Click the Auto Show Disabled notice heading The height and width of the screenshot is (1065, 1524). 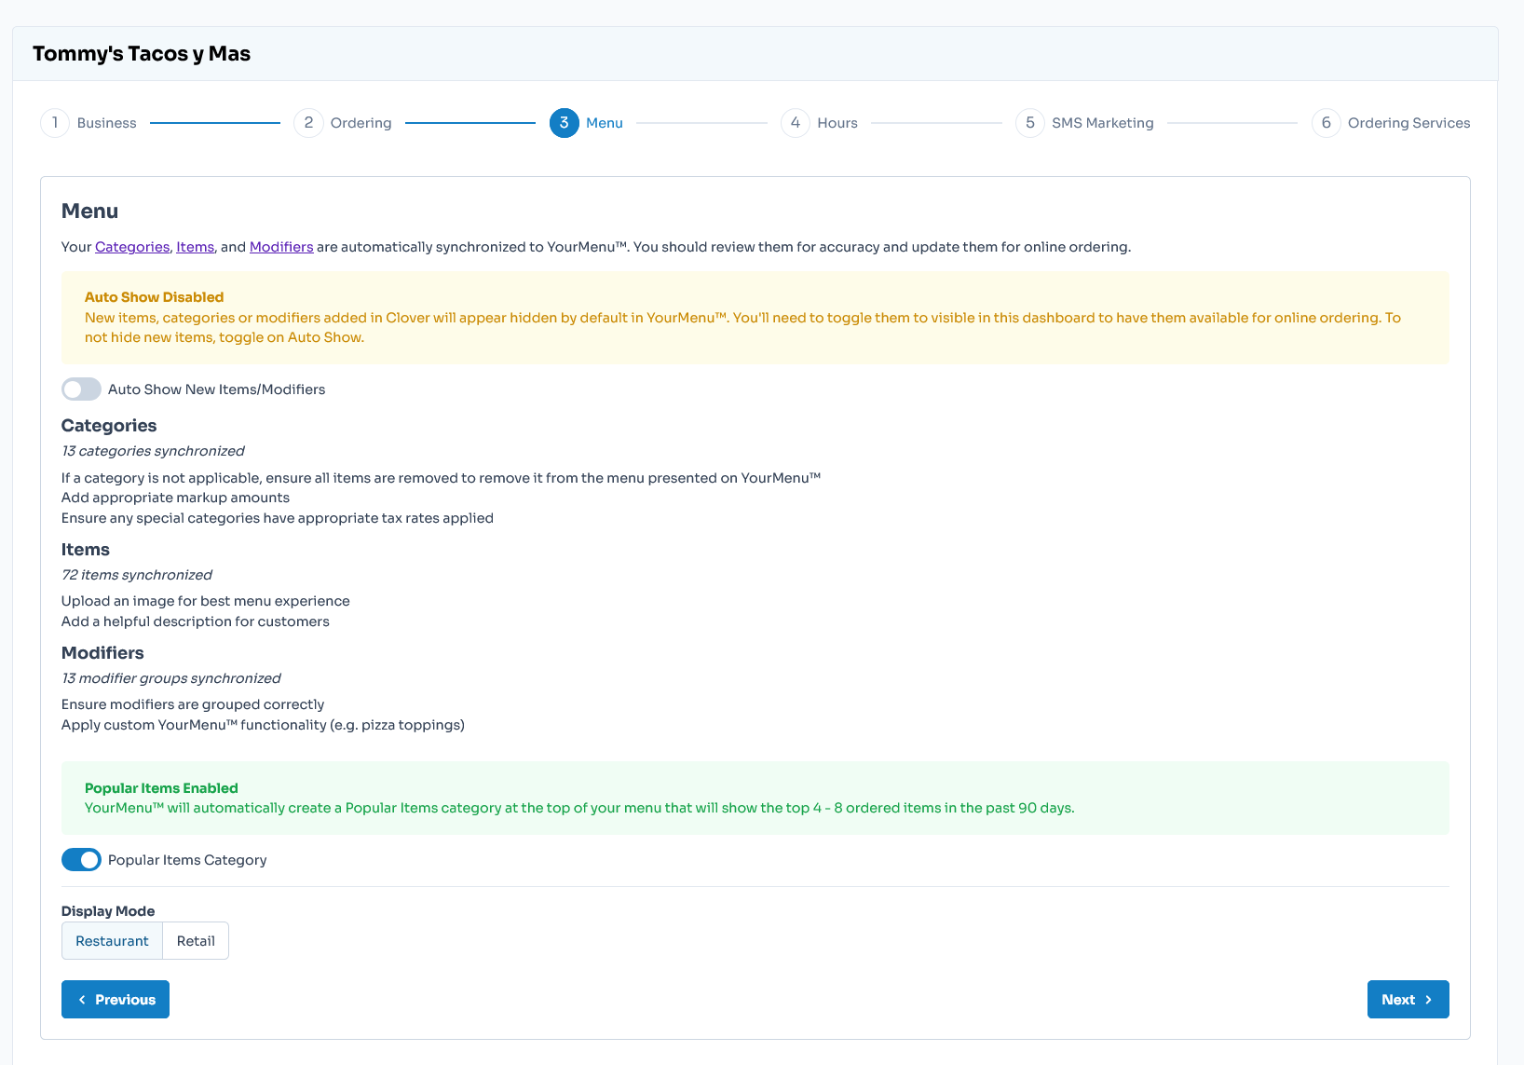(155, 297)
